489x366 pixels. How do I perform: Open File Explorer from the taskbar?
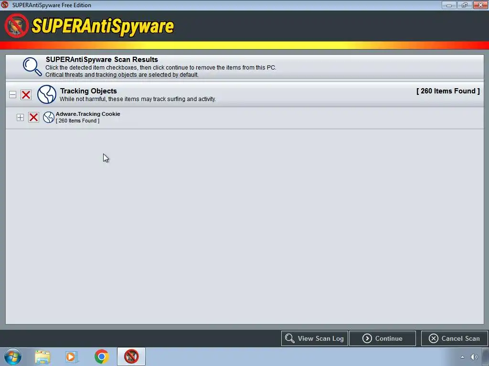(x=43, y=356)
